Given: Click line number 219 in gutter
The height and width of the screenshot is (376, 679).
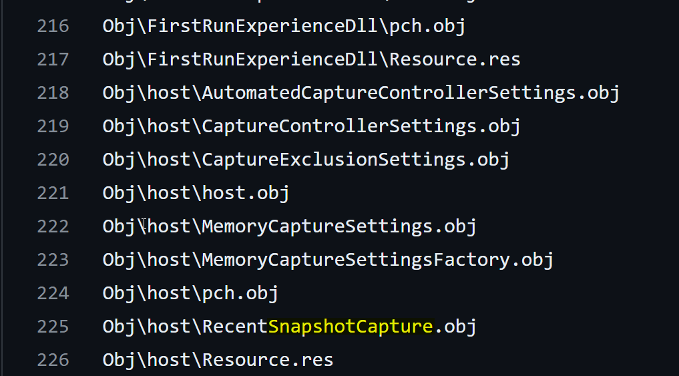Looking at the screenshot, I should tap(53, 126).
